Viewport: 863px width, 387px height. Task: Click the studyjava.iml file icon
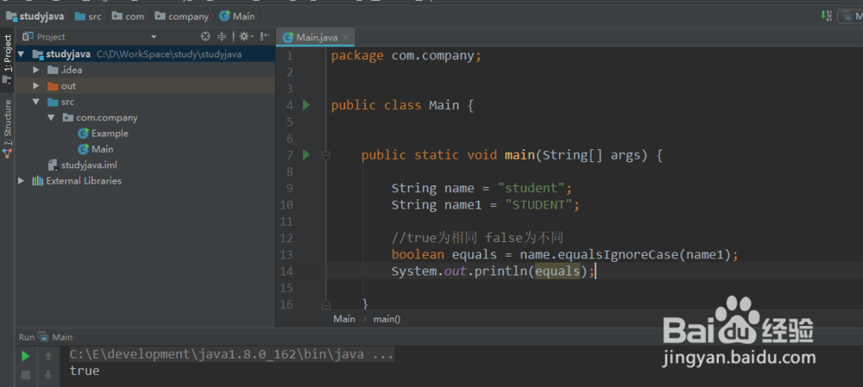pos(53,165)
